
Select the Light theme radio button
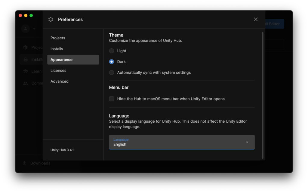(112, 51)
